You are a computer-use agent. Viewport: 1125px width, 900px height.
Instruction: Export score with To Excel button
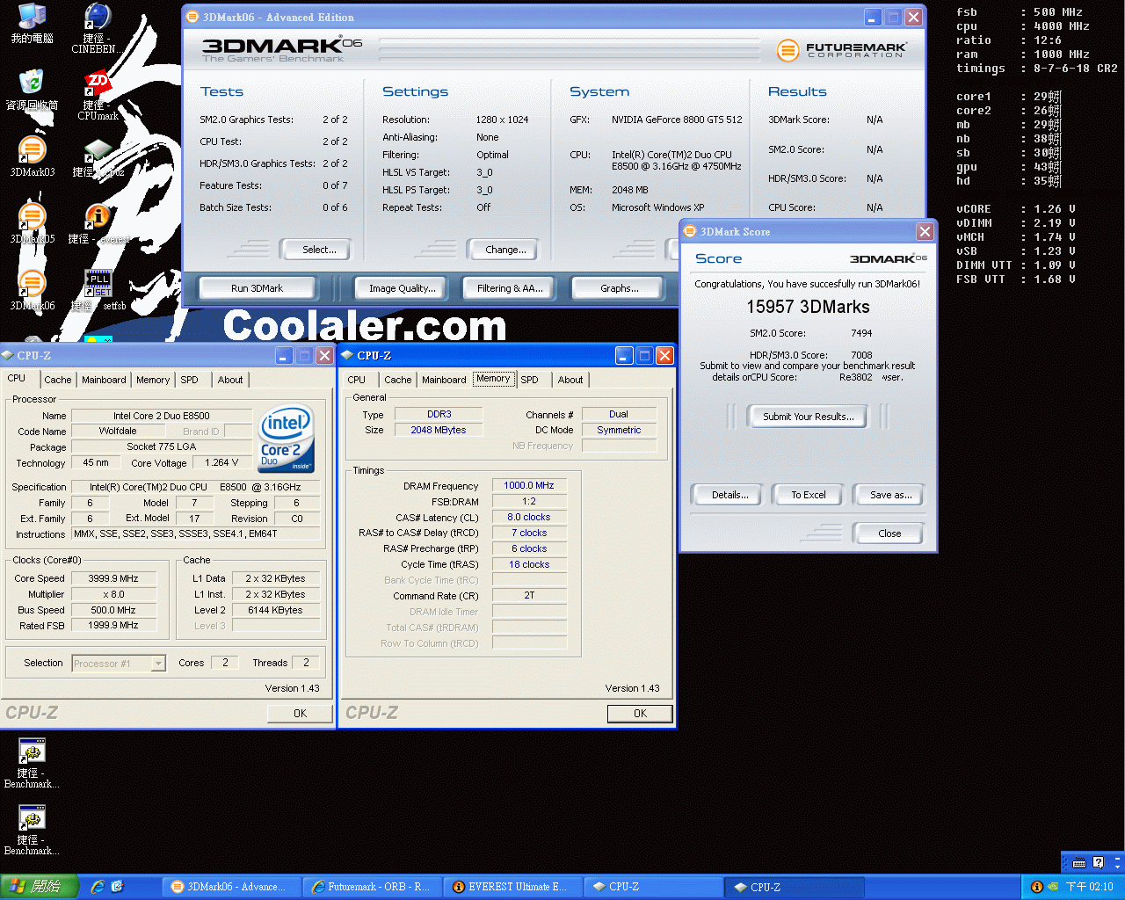click(809, 495)
